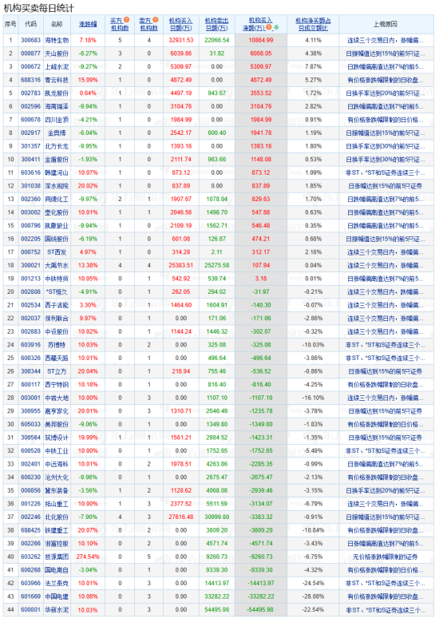The width and height of the screenshot is (439, 622).
Task: Sort by 机构买入总额(万) column header
Action: tap(180, 24)
